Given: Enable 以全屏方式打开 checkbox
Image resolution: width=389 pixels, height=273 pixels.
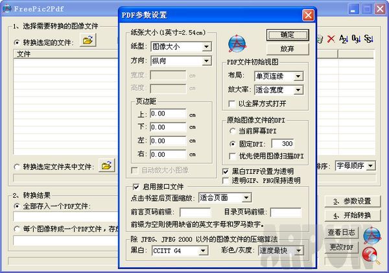Looking at the screenshot, I should [x=232, y=104].
